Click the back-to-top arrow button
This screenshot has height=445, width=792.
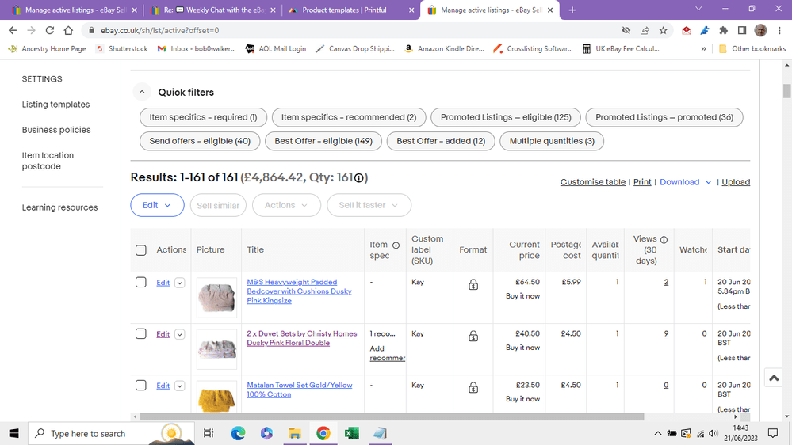(x=774, y=378)
